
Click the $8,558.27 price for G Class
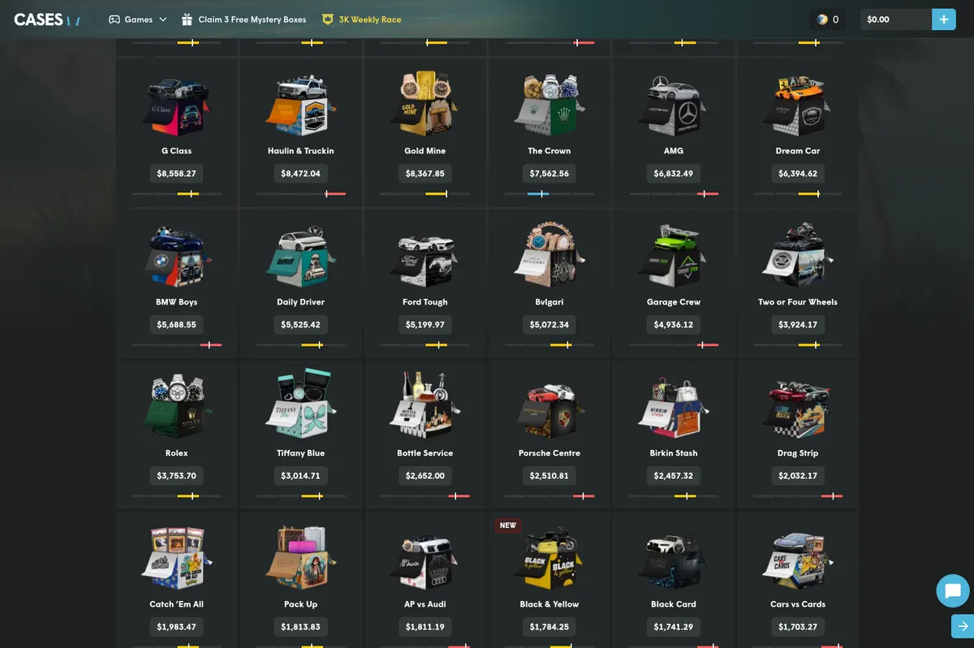pyautogui.click(x=177, y=173)
